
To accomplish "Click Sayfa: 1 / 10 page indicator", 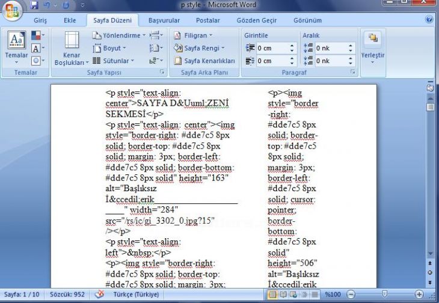I will click(x=22, y=295).
